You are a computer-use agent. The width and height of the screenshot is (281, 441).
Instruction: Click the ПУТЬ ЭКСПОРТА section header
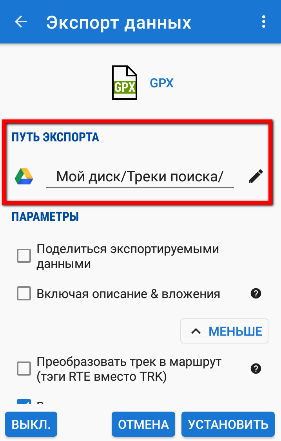[x=55, y=137]
